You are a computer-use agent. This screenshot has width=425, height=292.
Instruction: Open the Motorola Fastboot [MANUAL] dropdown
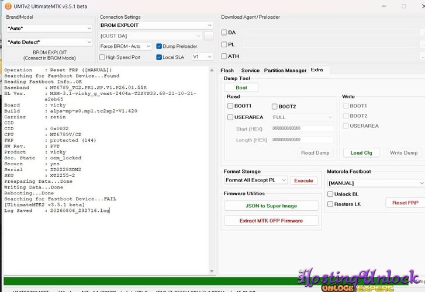pos(376,183)
